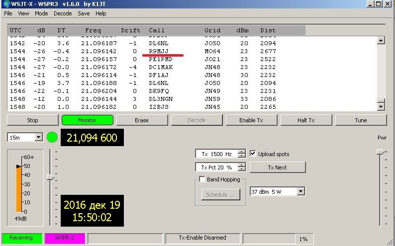This screenshot has height=246, width=395.
Task: Click the WSPR-2 mode status label
Action: 65,238
